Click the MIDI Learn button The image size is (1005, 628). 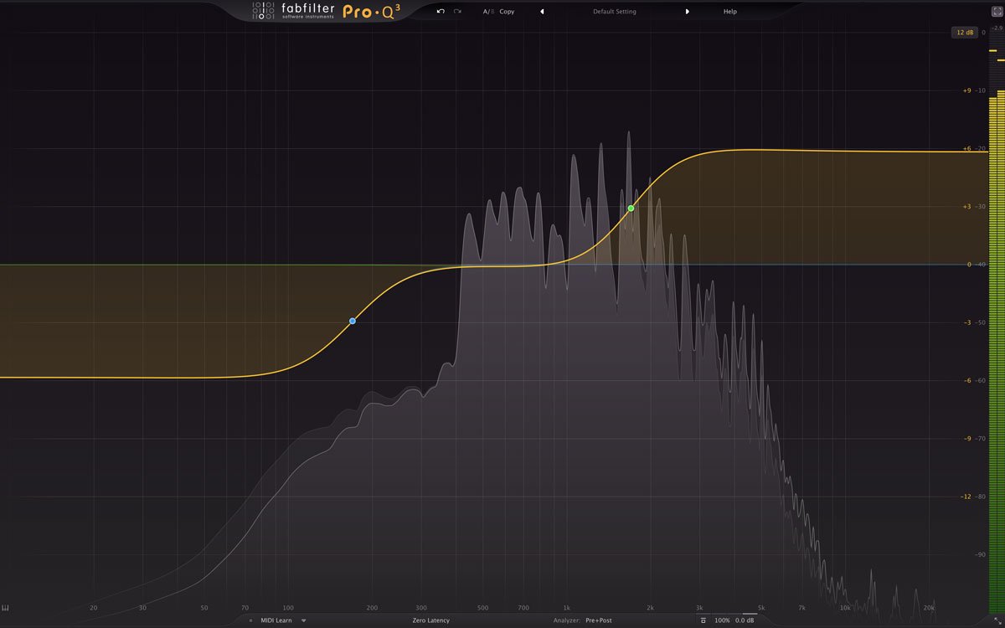(x=276, y=620)
